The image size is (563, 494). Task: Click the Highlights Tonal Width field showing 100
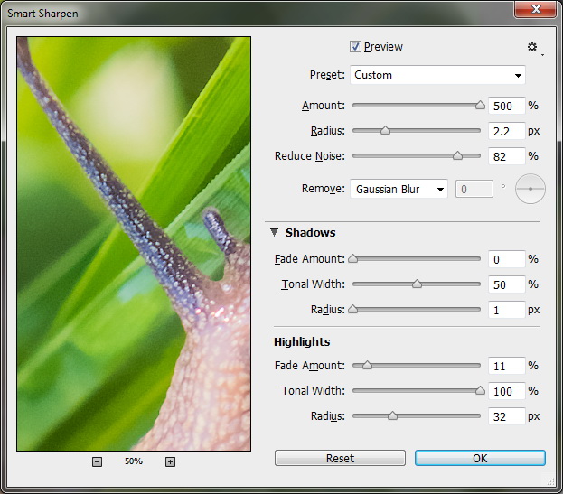tap(507, 391)
